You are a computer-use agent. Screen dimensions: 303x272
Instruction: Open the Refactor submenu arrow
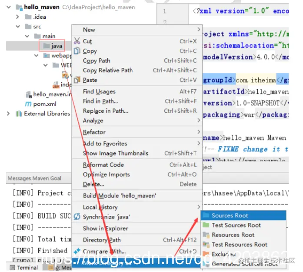coord(199,132)
